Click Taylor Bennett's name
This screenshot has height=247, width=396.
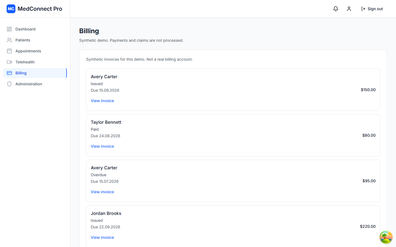click(106, 122)
